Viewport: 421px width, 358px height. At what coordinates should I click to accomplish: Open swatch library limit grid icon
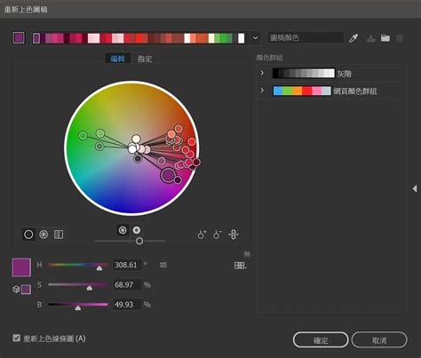[x=240, y=266]
